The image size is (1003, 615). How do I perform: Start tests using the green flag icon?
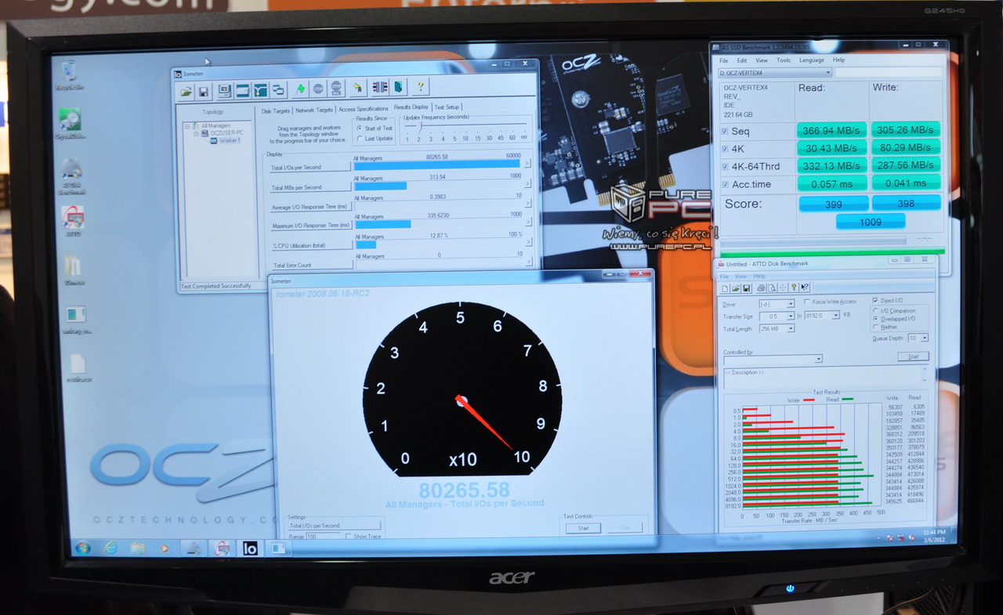[301, 89]
